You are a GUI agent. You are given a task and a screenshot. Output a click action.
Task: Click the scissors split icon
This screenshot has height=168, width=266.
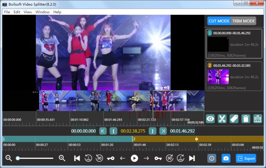(x=222, y=119)
